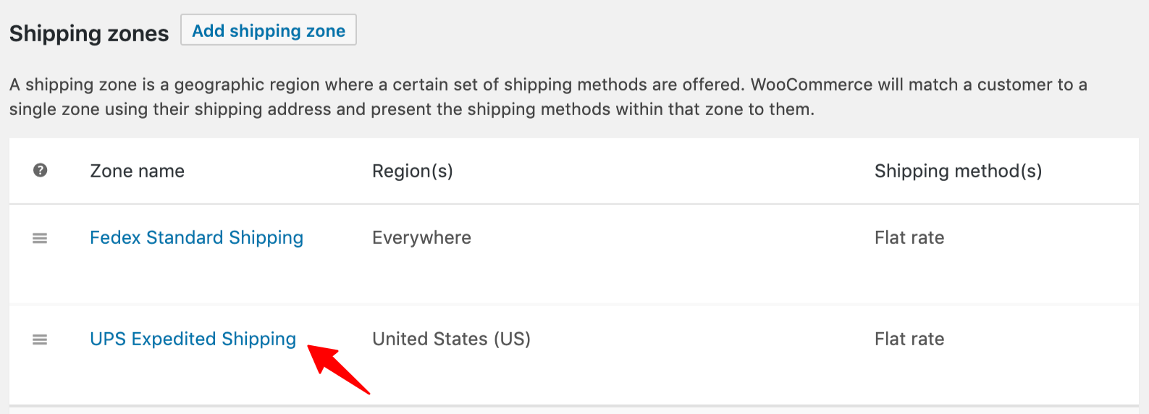Click the Add shipping zone button
This screenshot has width=1149, height=414.
[x=268, y=30]
